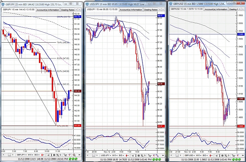246x162 pixels.
Task: Open the M15 timeframe dropdown in GBP/USD window
Action: click(x=199, y=155)
